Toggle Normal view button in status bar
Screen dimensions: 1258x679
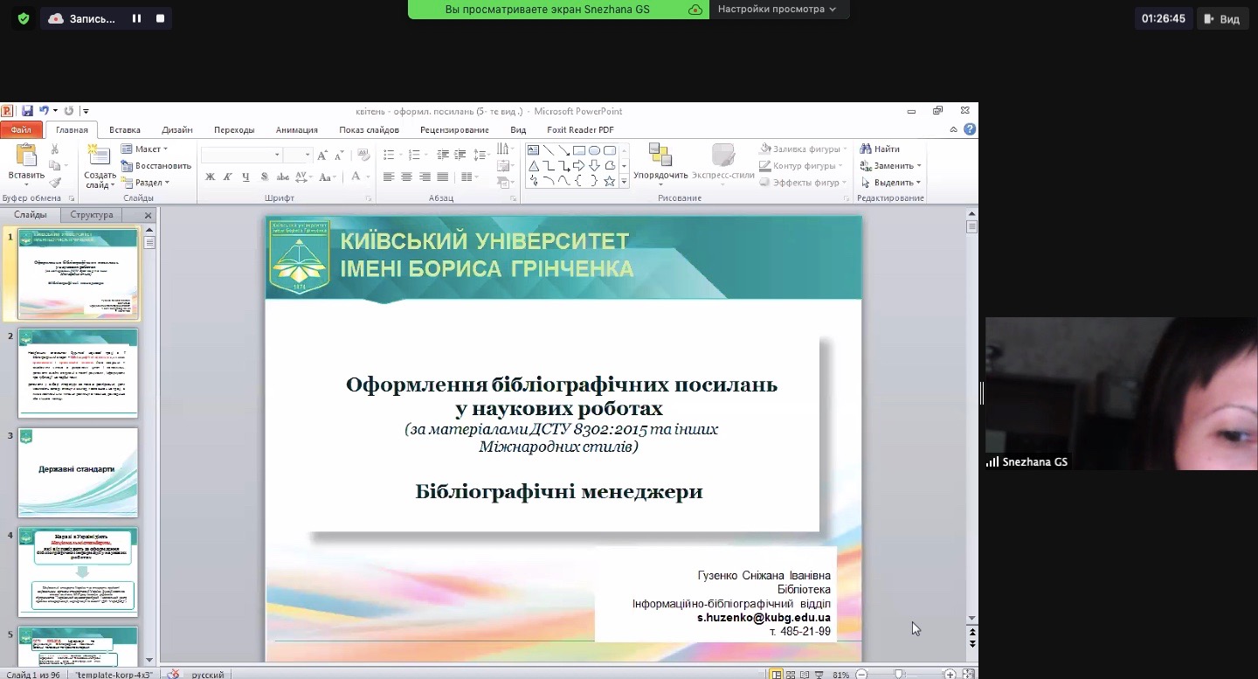(x=776, y=674)
